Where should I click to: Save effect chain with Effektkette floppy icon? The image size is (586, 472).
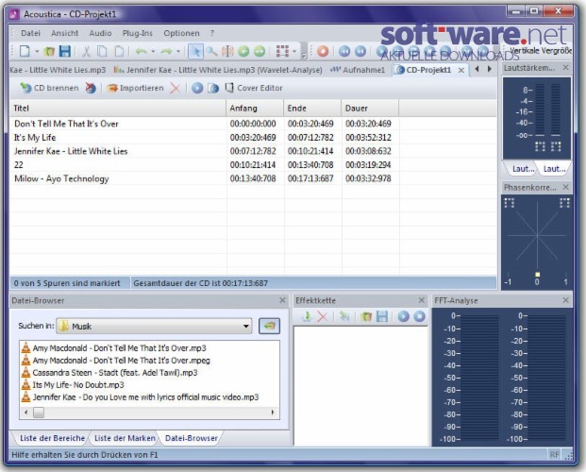point(382,316)
